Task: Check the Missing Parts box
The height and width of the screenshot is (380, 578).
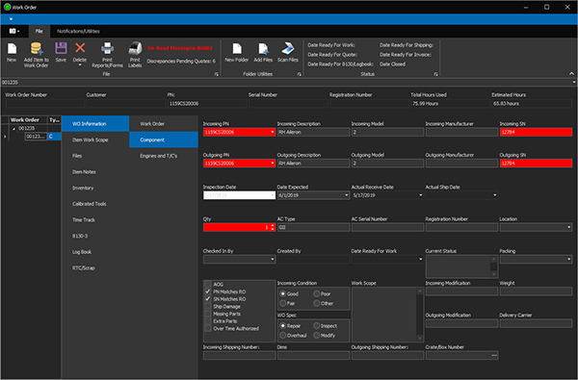Action: click(208, 314)
